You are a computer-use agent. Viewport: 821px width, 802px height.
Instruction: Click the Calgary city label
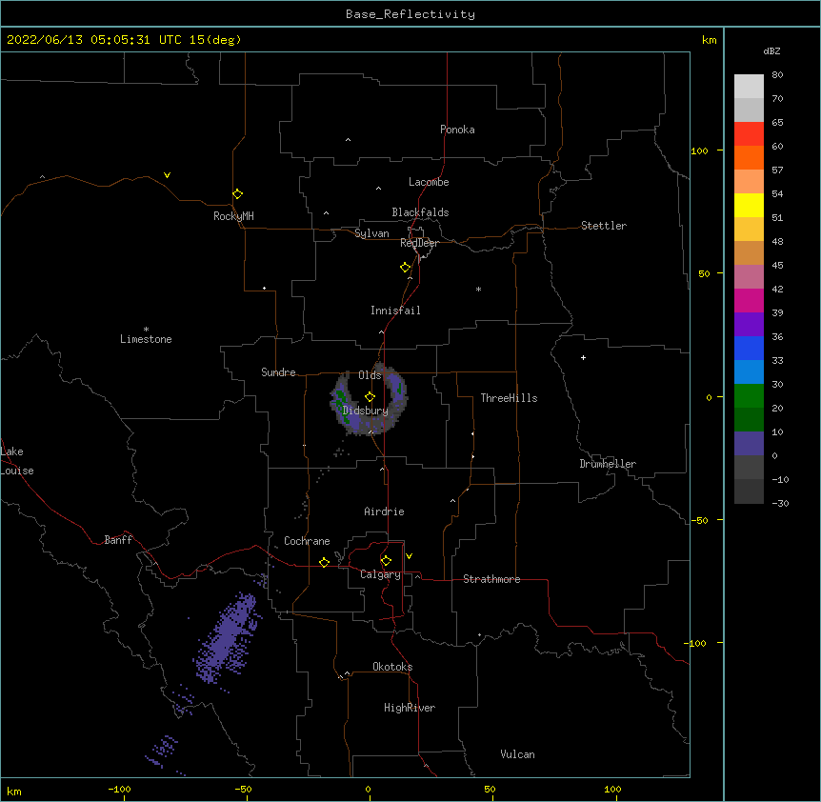(x=380, y=574)
